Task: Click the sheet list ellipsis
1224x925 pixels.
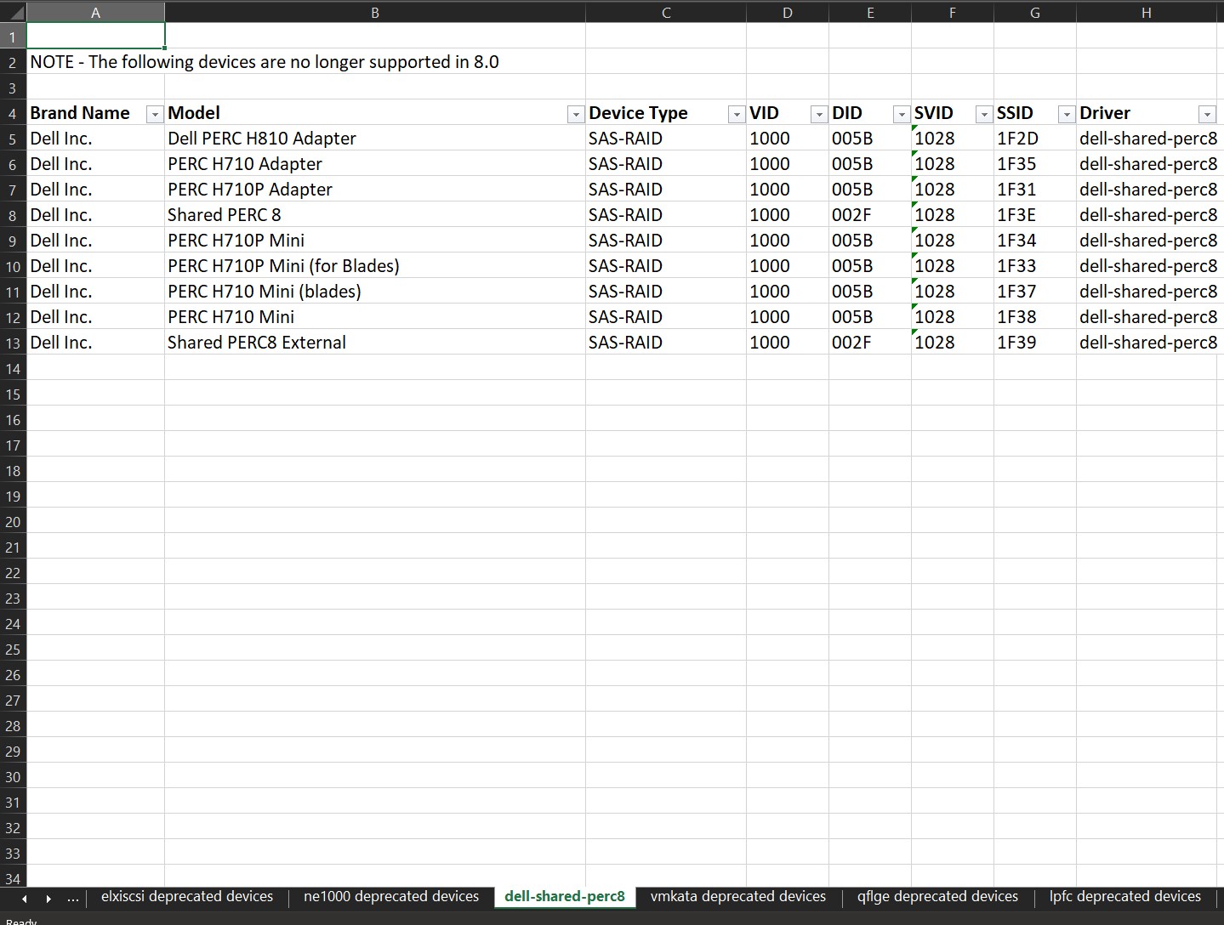Action: tap(73, 897)
